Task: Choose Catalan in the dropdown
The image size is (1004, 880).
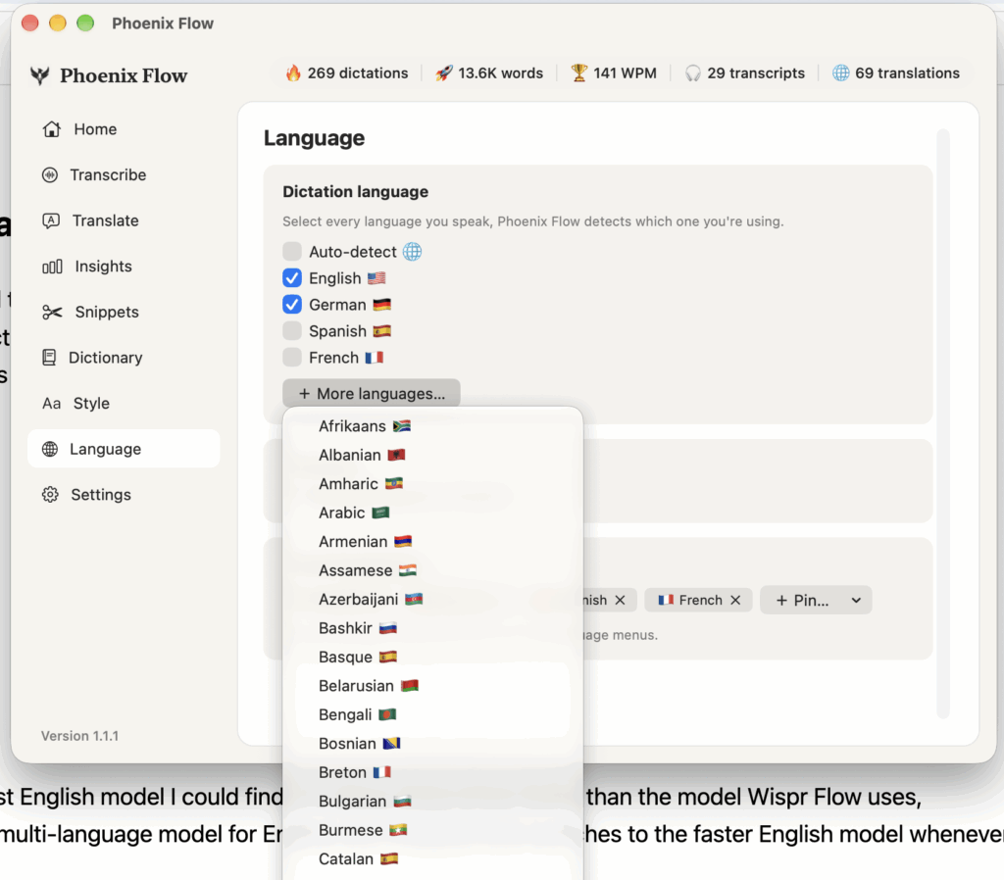Action: [432, 858]
